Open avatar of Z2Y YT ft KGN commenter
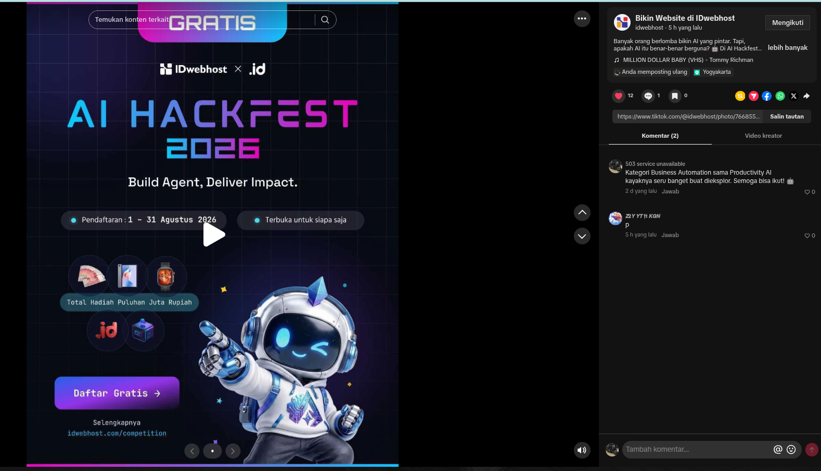 (x=615, y=218)
